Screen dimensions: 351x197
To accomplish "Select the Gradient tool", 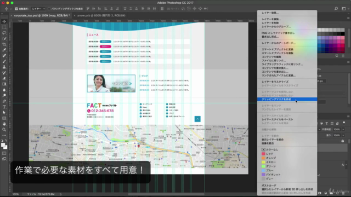I will 4,84.
